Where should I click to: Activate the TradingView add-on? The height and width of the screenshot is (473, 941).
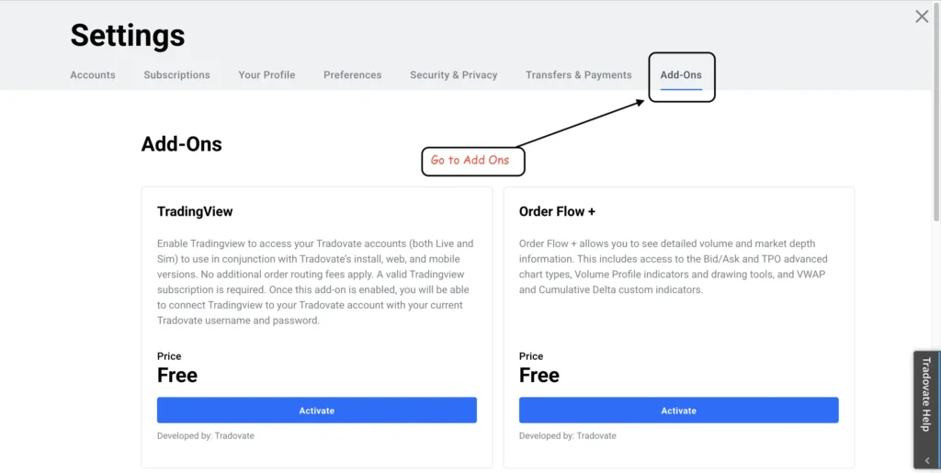316,411
